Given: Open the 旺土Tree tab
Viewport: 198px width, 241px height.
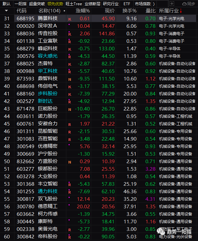Looking at the screenshot, I should coord(74,4).
